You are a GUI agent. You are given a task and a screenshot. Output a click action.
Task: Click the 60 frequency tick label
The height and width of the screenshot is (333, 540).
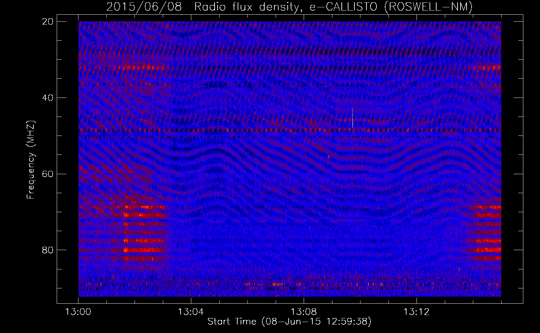pyautogui.click(x=48, y=174)
